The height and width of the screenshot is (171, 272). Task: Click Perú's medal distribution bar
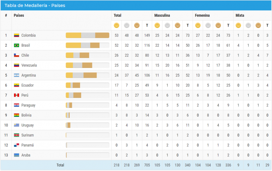pyautogui.click(x=87, y=95)
